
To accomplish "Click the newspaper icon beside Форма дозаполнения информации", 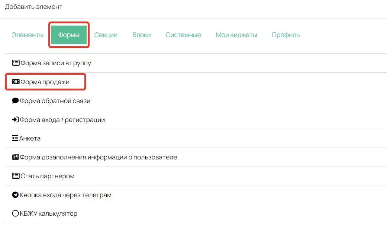I will [15, 157].
